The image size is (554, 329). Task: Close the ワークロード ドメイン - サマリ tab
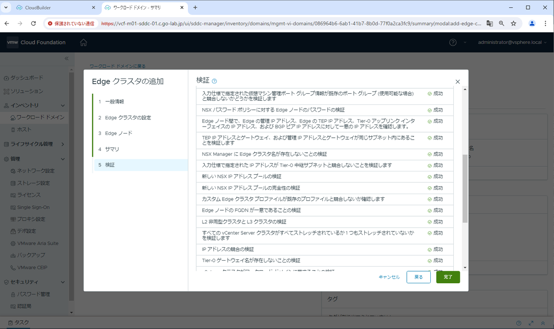(x=183, y=8)
